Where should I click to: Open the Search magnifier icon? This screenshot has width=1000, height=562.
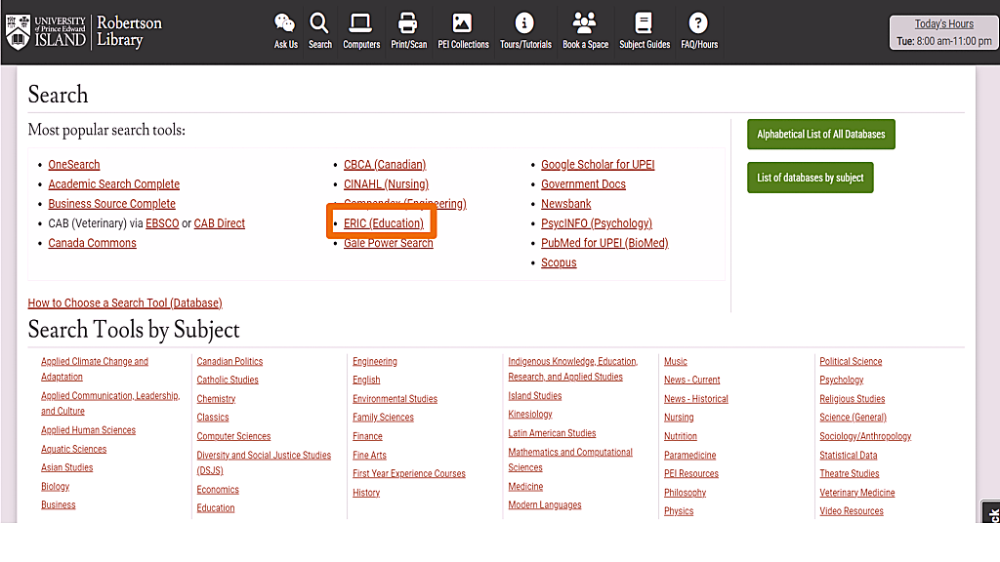point(319,23)
